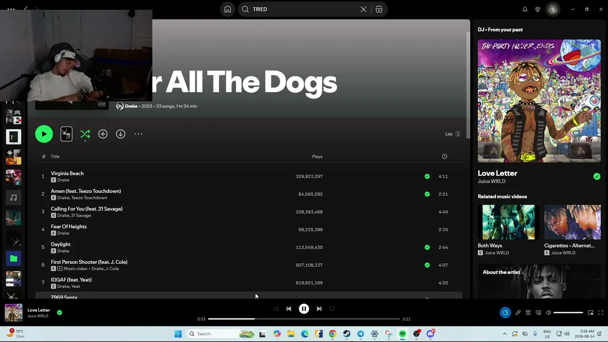608x342 pixels.
Task: Open the Browse icon in search bar
Action: 379,9
